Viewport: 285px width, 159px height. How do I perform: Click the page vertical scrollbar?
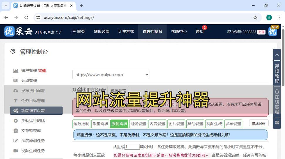pyautogui.click(x=283, y=58)
